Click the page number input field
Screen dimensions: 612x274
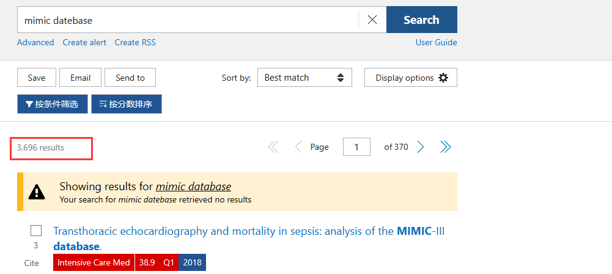coord(356,147)
